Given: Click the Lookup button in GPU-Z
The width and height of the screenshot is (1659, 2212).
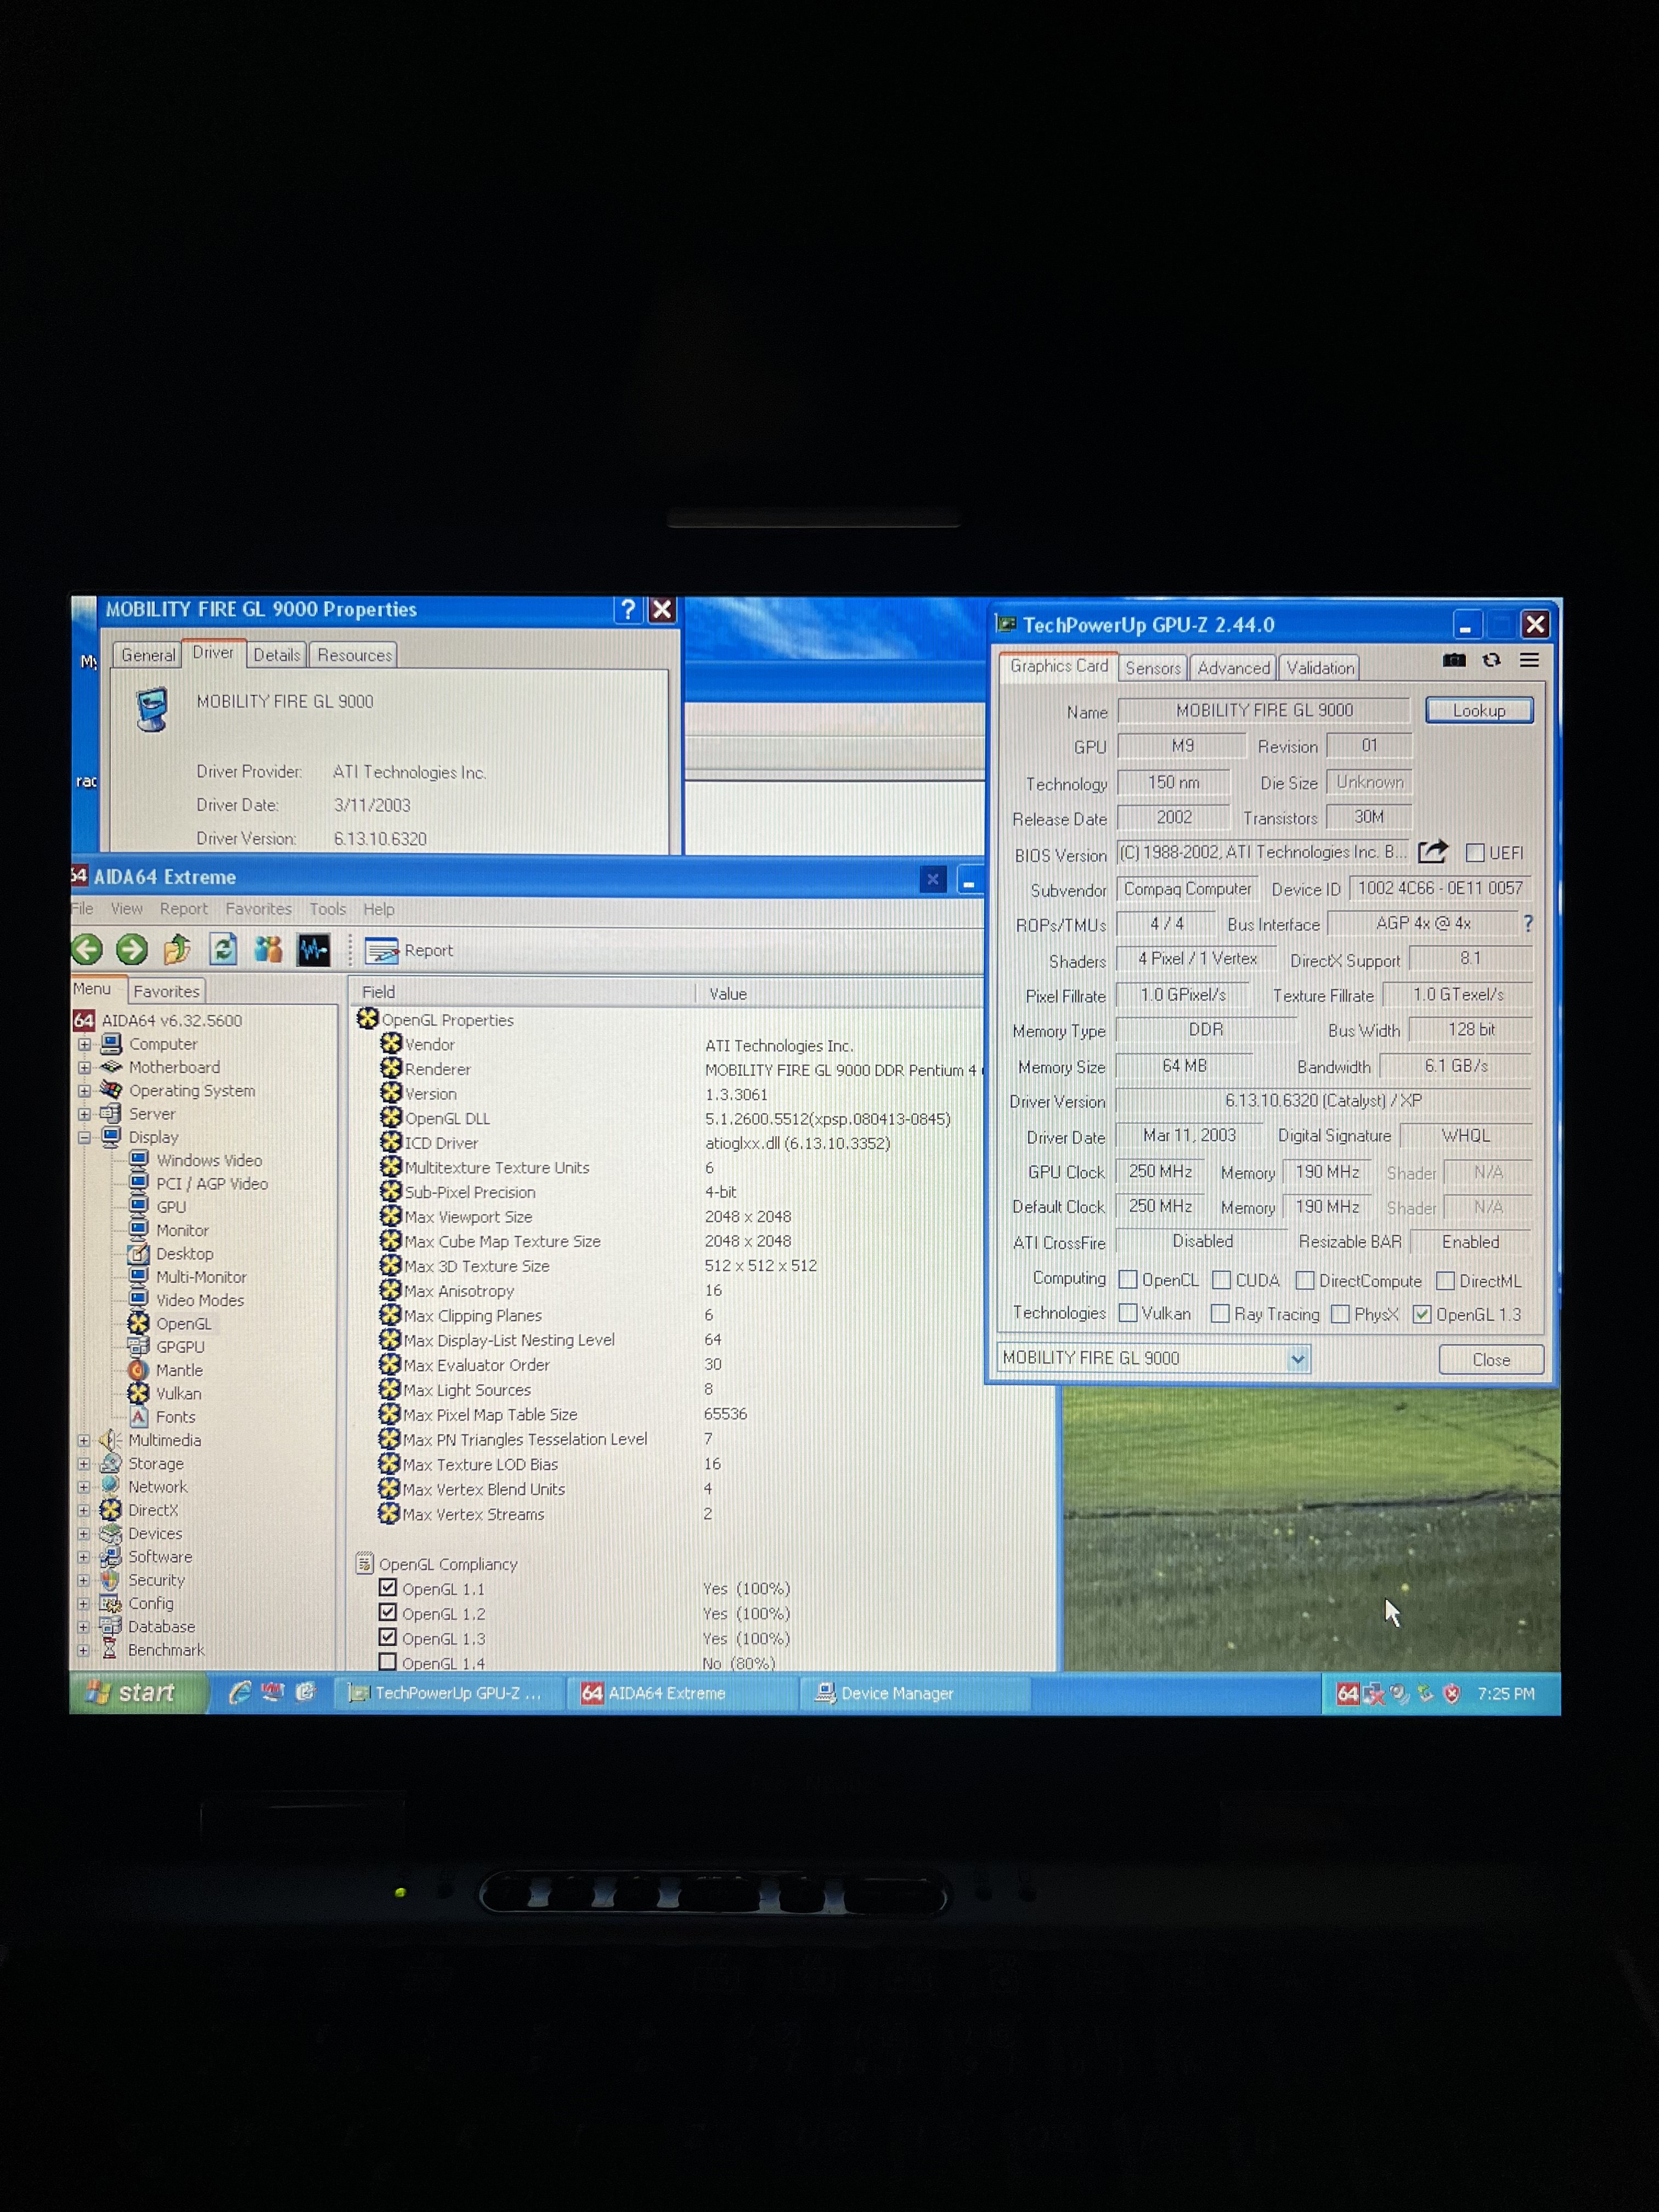Looking at the screenshot, I should (1478, 710).
